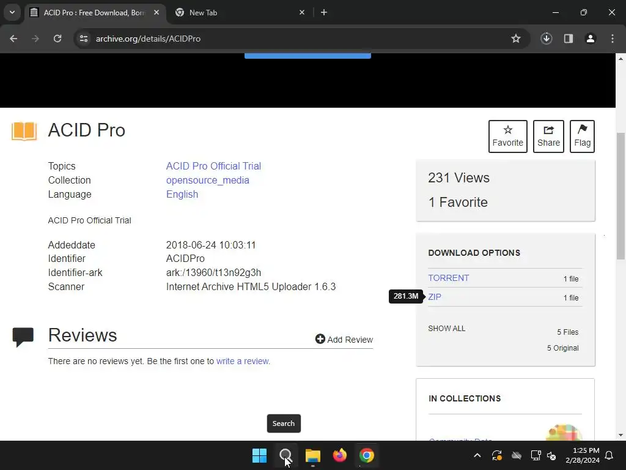626x470 pixels.
Task: Click the orange book icon beside ACID Pro
Action: click(24, 131)
